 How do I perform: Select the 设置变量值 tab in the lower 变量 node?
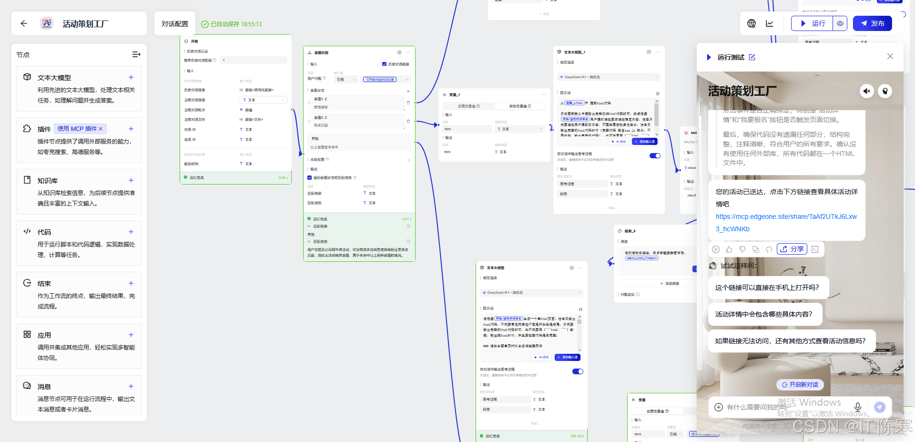point(658,411)
